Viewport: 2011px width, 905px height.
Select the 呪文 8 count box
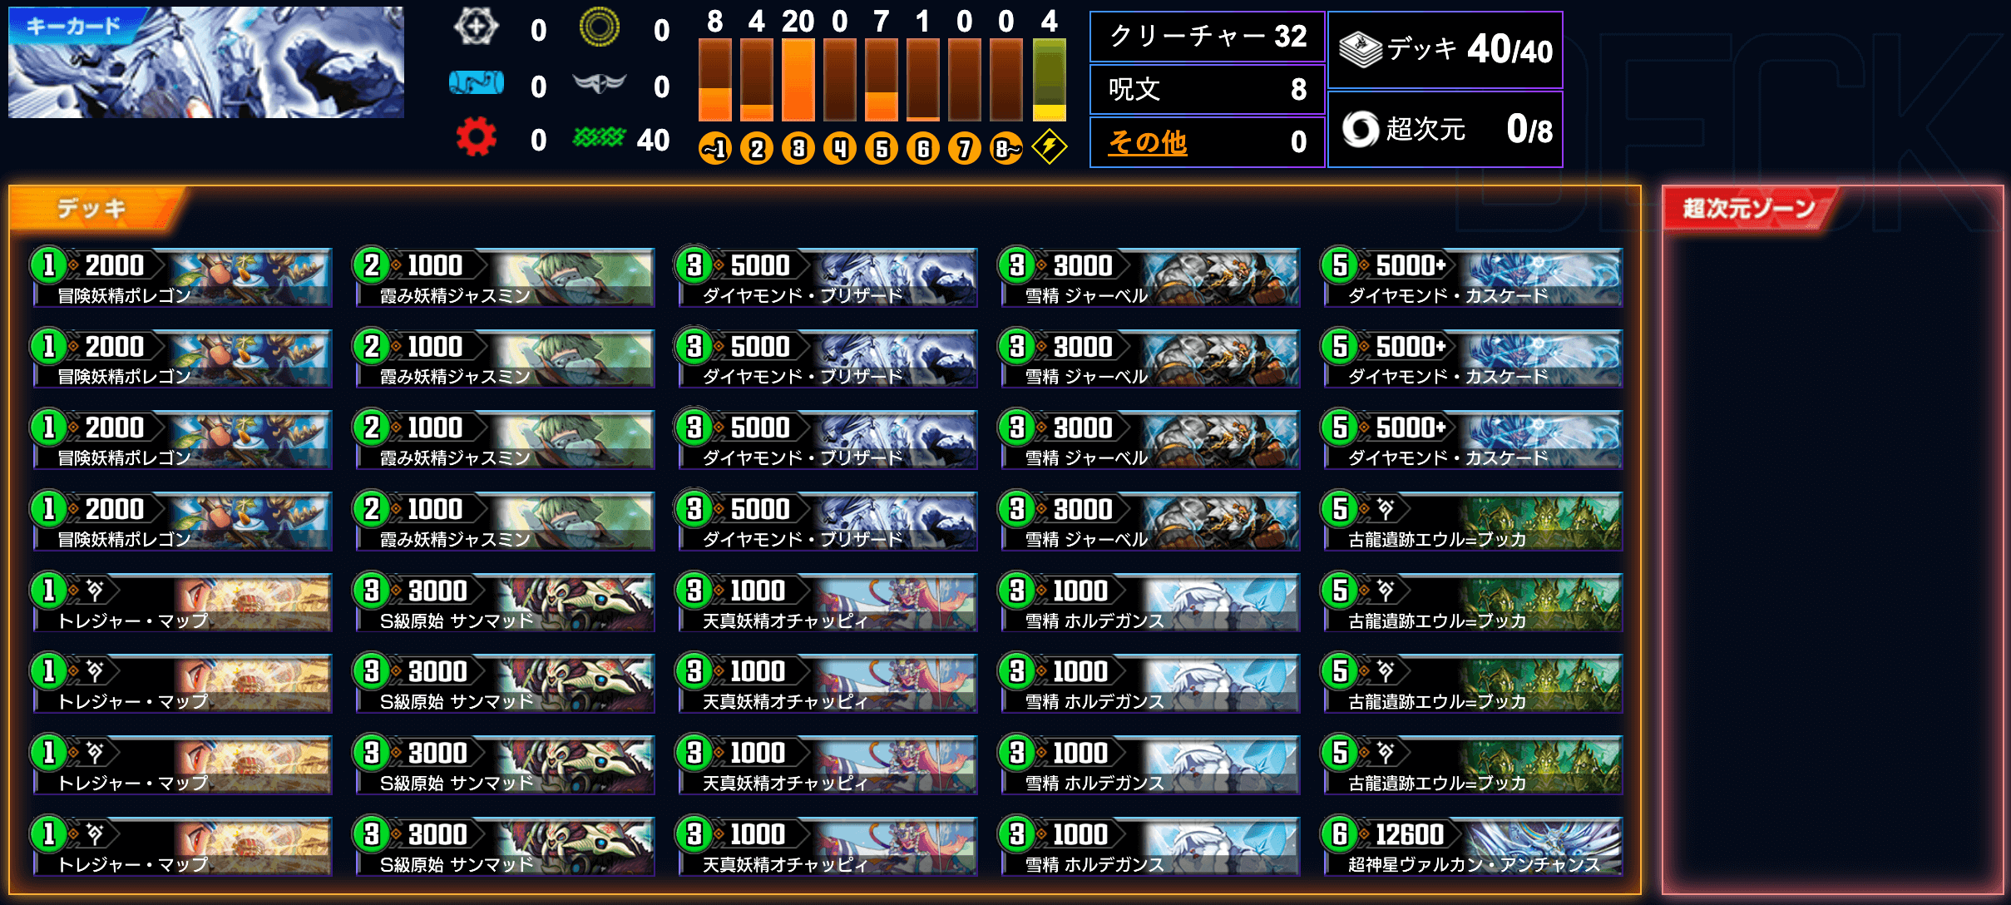point(1207,89)
